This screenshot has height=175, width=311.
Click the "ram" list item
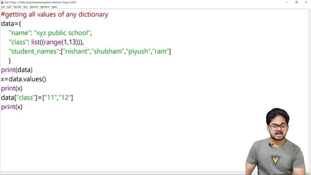[160, 52]
